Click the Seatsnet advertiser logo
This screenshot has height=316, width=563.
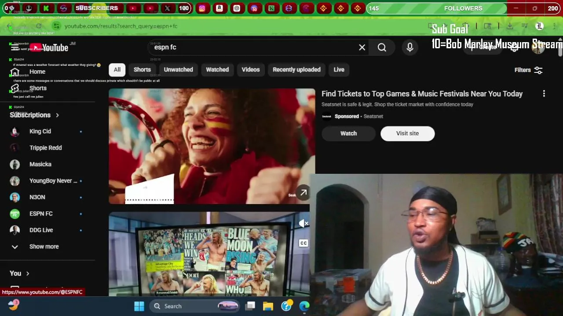click(326, 116)
